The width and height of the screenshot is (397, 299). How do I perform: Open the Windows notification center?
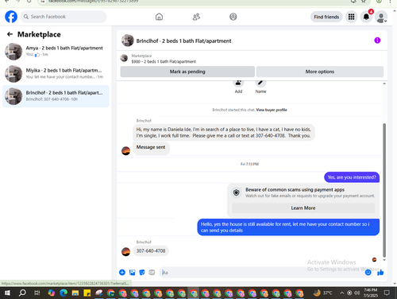[387, 293]
